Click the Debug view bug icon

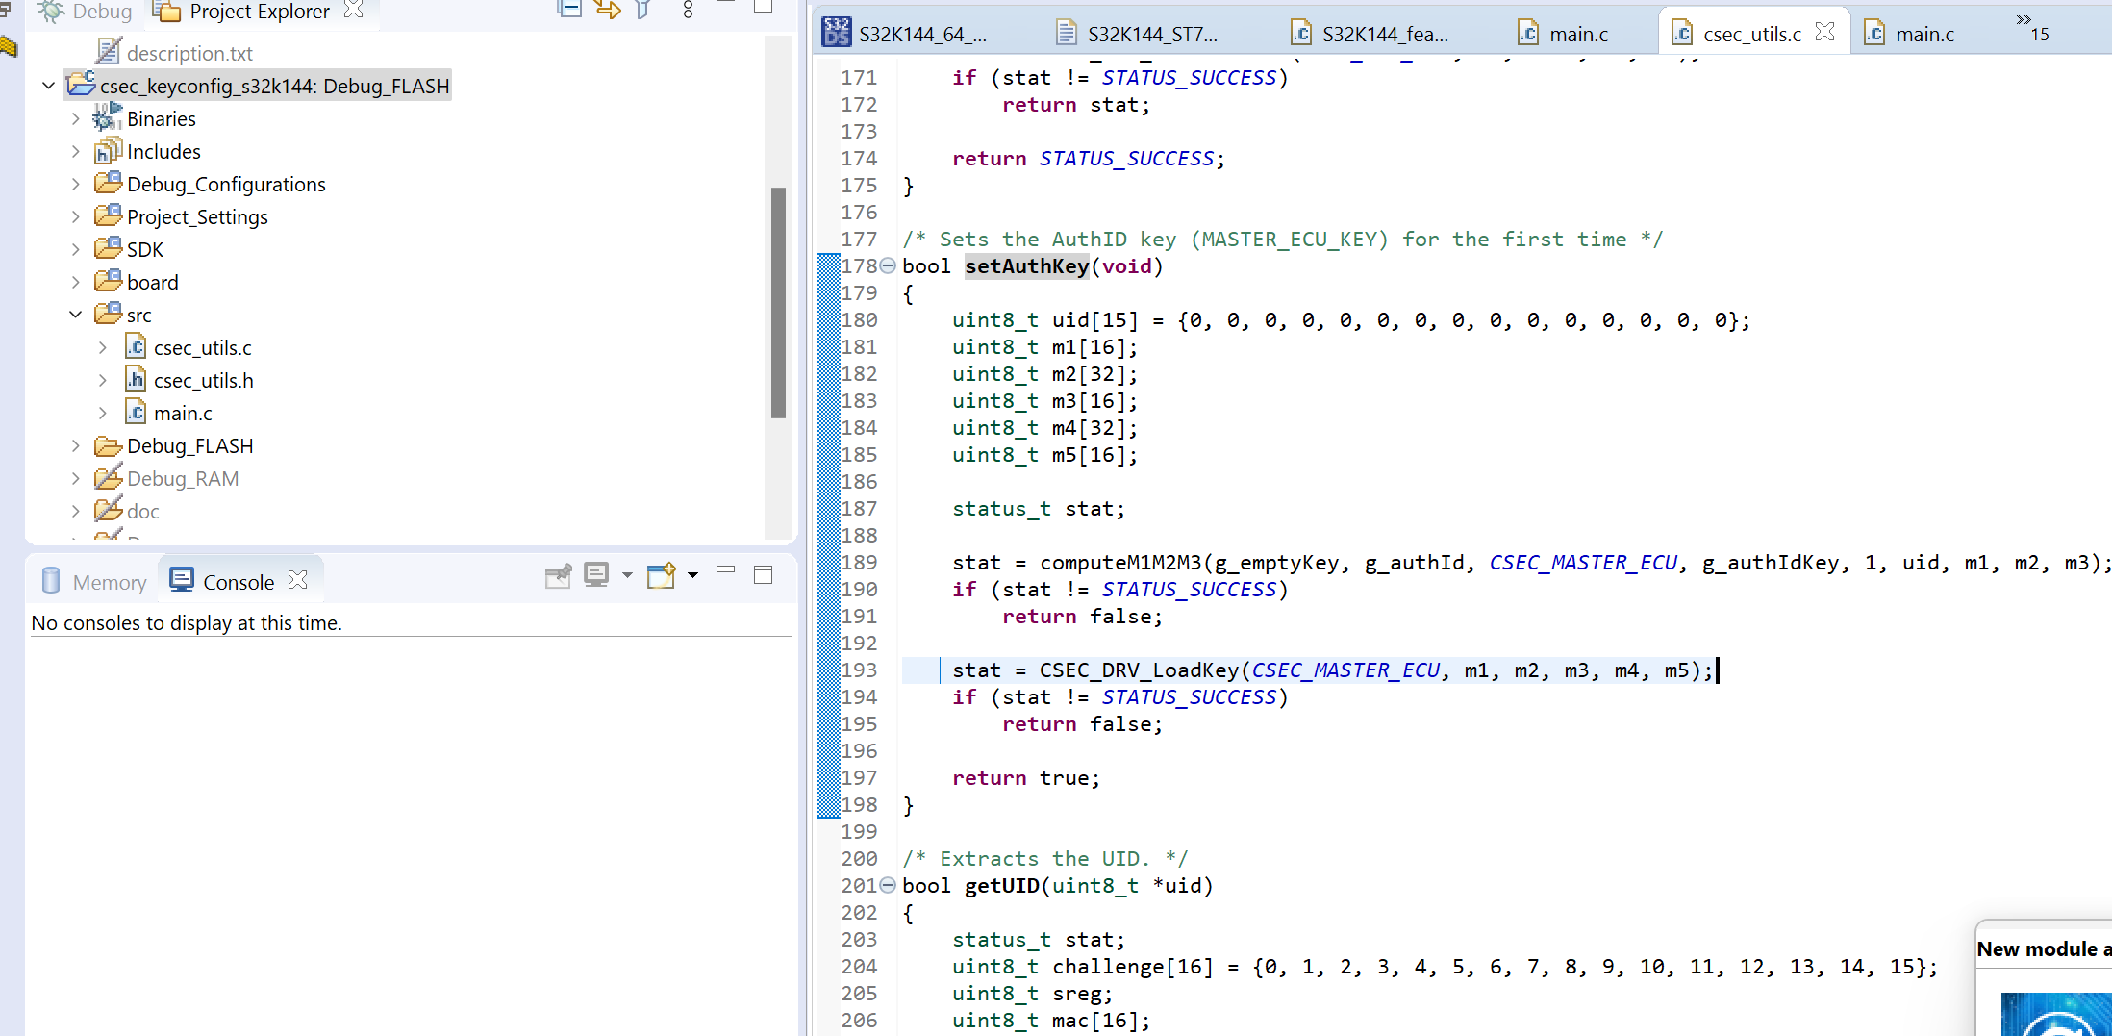click(50, 12)
